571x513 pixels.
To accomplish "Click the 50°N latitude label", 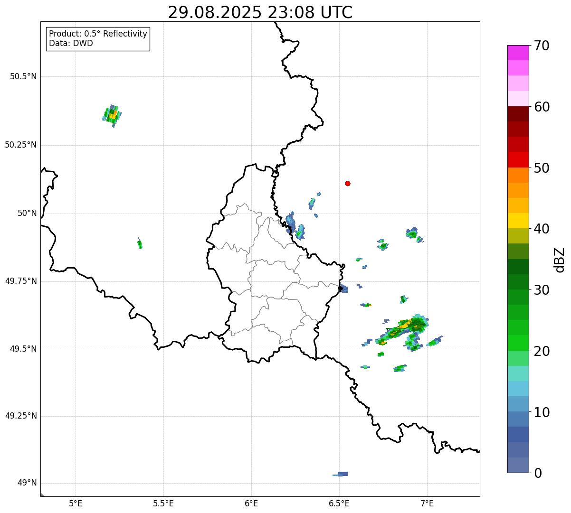I will [27, 213].
